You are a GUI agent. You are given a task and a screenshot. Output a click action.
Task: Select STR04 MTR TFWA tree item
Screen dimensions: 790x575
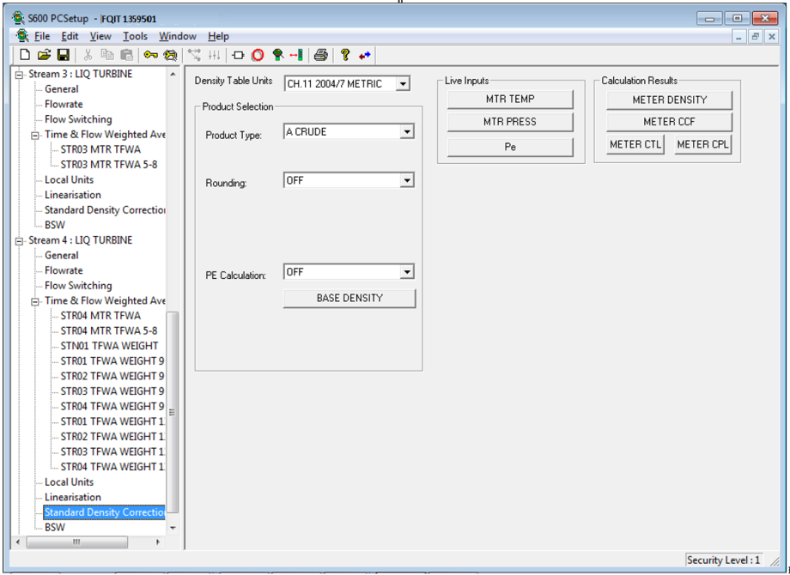pyautogui.click(x=100, y=316)
